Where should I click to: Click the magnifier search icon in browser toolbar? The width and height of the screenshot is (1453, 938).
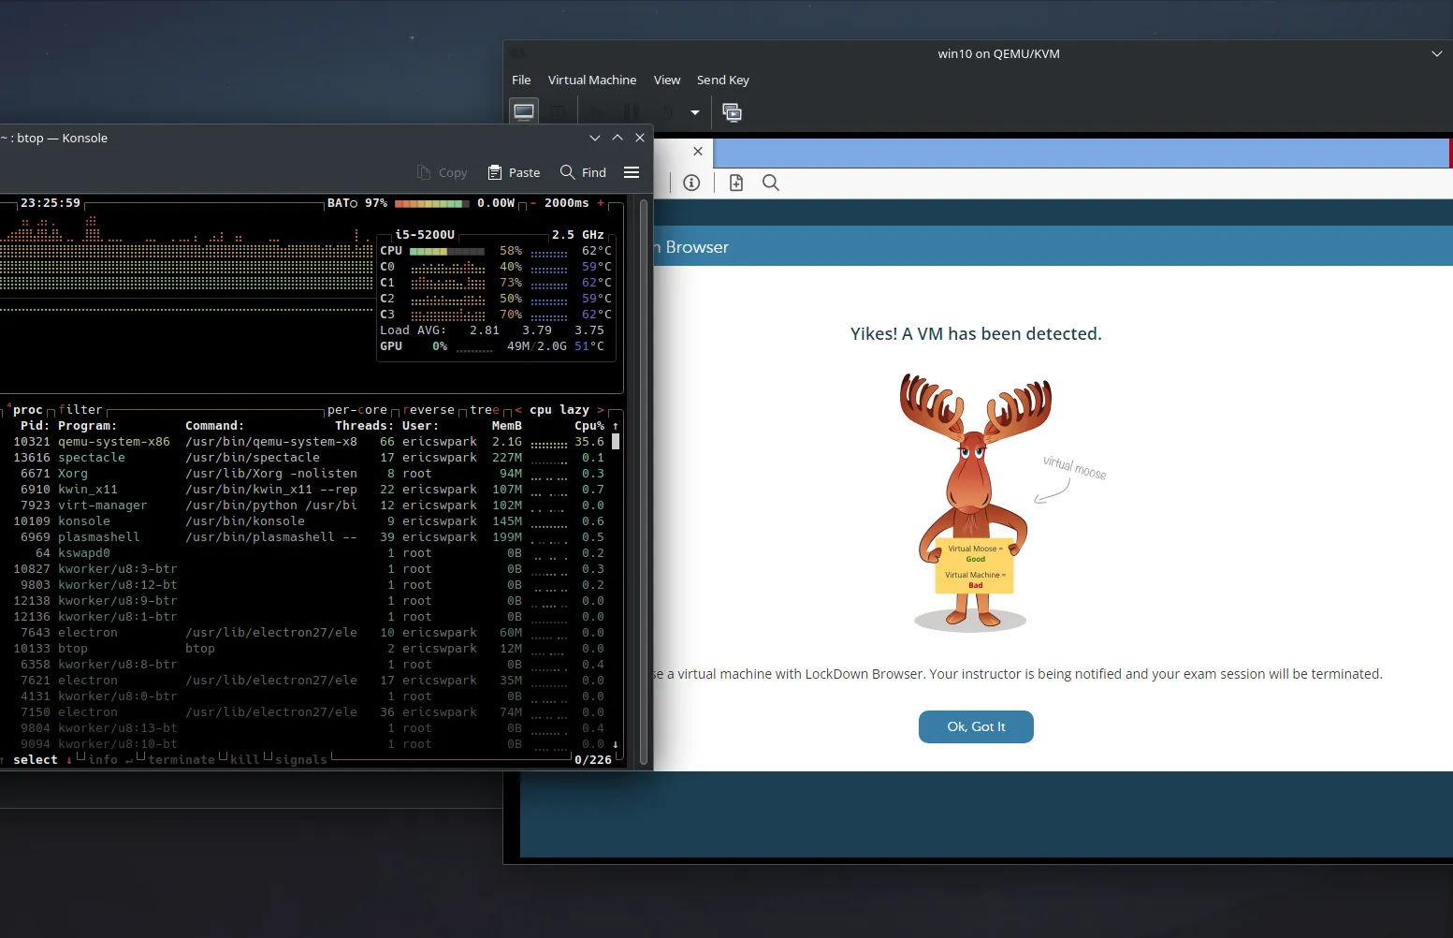coord(771,183)
